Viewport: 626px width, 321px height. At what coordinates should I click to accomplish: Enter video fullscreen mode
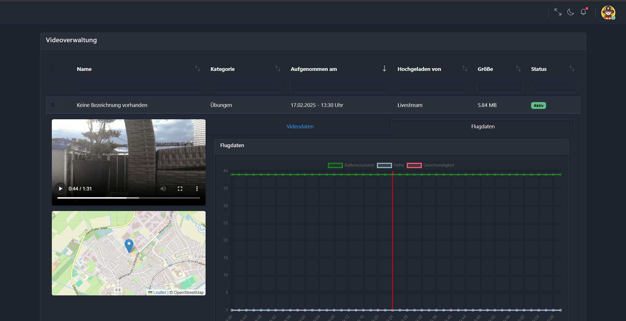[180, 188]
